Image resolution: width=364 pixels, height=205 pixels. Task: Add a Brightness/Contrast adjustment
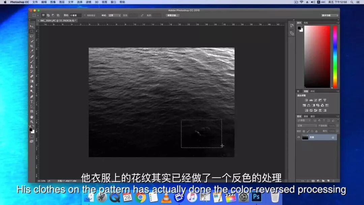coord(306,100)
